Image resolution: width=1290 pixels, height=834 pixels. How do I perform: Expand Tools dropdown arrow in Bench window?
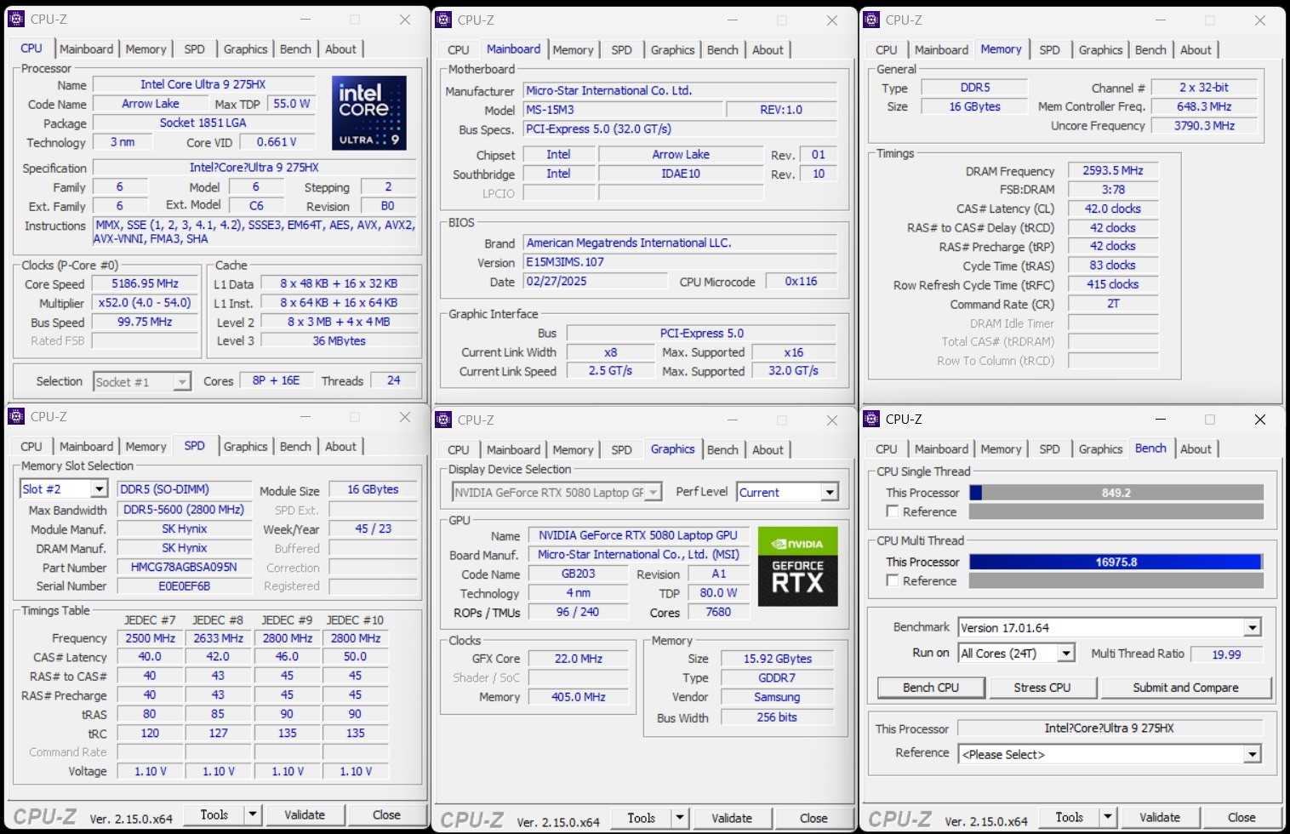coord(1108,817)
